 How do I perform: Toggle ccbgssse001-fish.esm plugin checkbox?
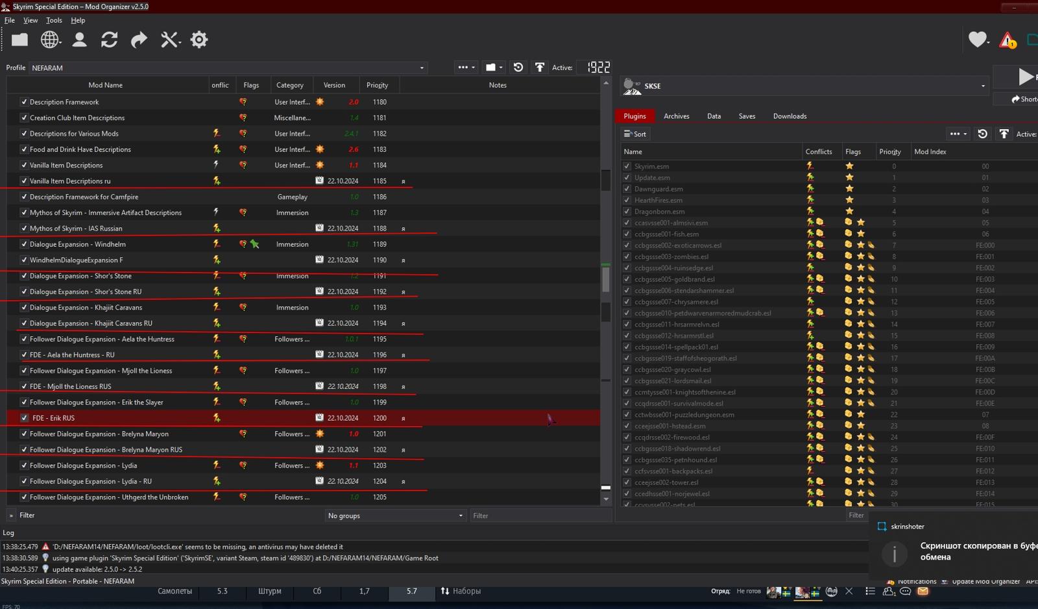tap(627, 234)
